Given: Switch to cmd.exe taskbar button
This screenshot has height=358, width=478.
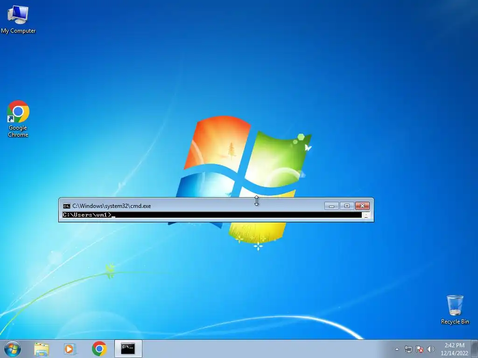Looking at the screenshot, I should (128, 349).
